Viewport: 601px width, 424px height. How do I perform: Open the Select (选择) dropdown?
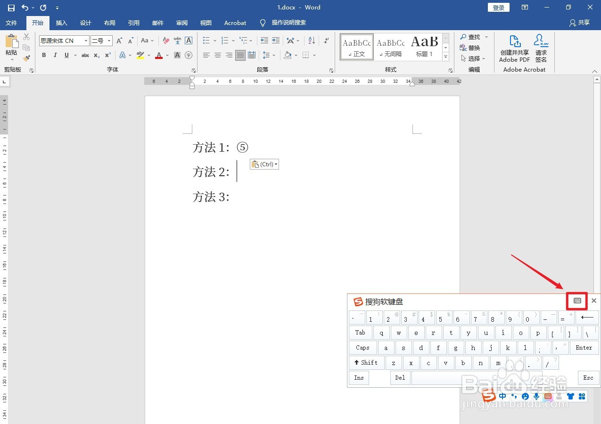coord(473,58)
